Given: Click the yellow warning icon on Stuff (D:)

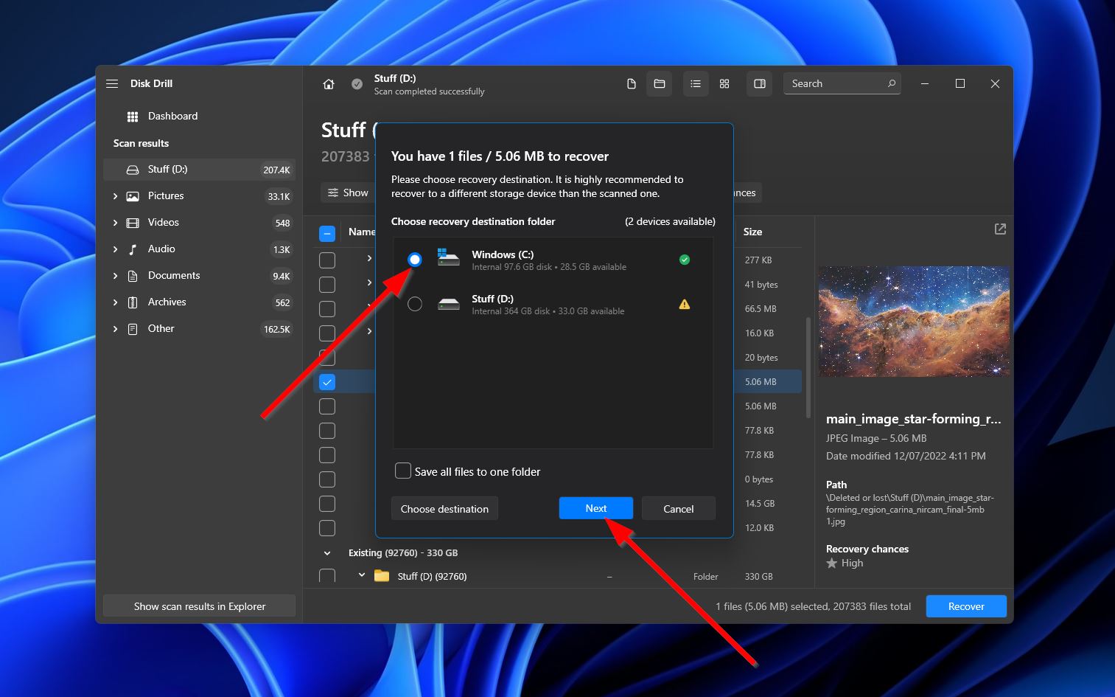Looking at the screenshot, I should pyautogui.click(x=685, y=304).
